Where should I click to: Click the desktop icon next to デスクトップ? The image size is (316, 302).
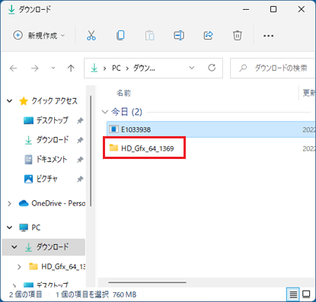click(28, 120)
